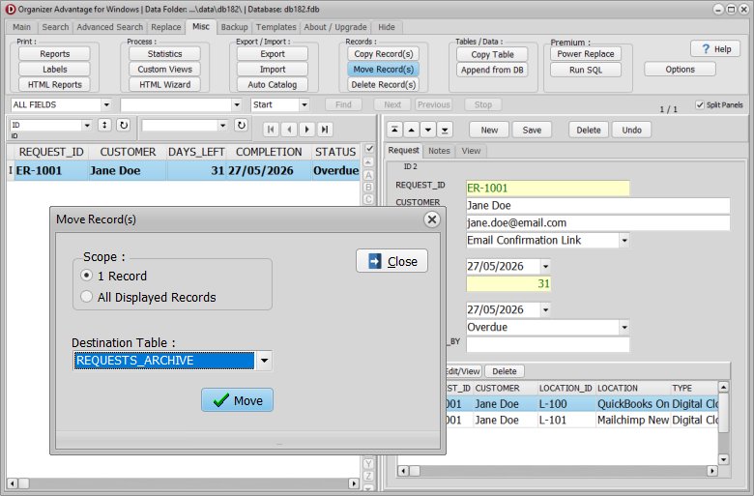Click the left arrow of the record list scrollbar
Screen dimensions: 754x496
click(x=12, y=483)
